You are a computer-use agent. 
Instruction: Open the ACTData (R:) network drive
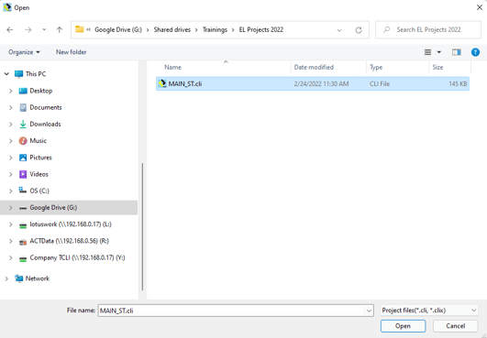coord(70,241)
